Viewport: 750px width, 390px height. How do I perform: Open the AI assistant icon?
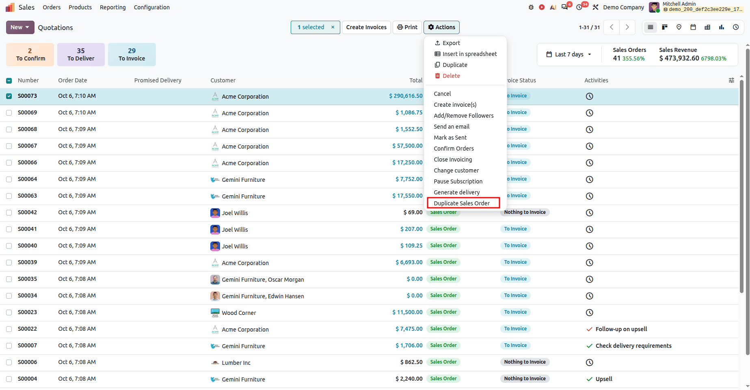[553, 7]
